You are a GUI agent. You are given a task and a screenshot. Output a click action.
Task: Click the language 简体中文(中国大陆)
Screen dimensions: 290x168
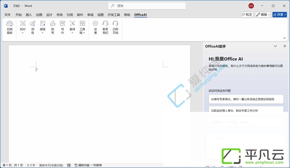[x=51, y=165]
